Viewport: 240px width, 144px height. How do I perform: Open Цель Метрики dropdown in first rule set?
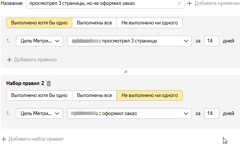point(39,41)
